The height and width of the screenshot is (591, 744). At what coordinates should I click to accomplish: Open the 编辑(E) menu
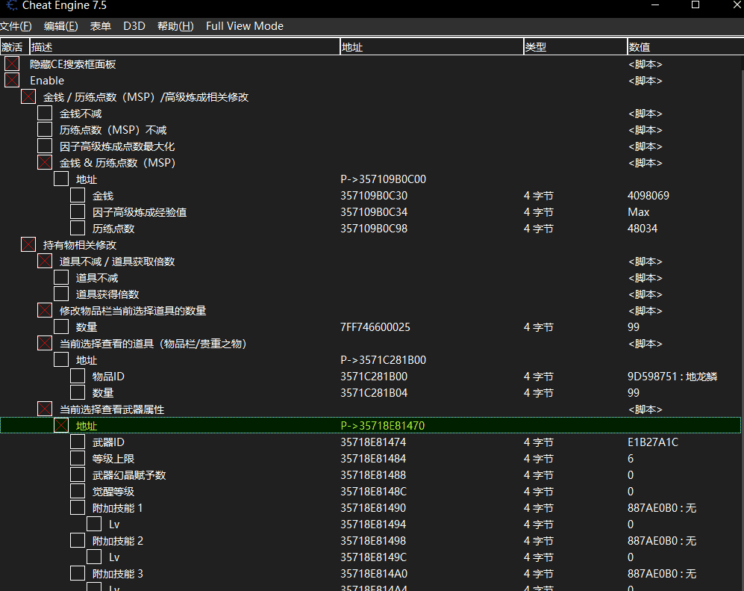(x=60, y=26)
